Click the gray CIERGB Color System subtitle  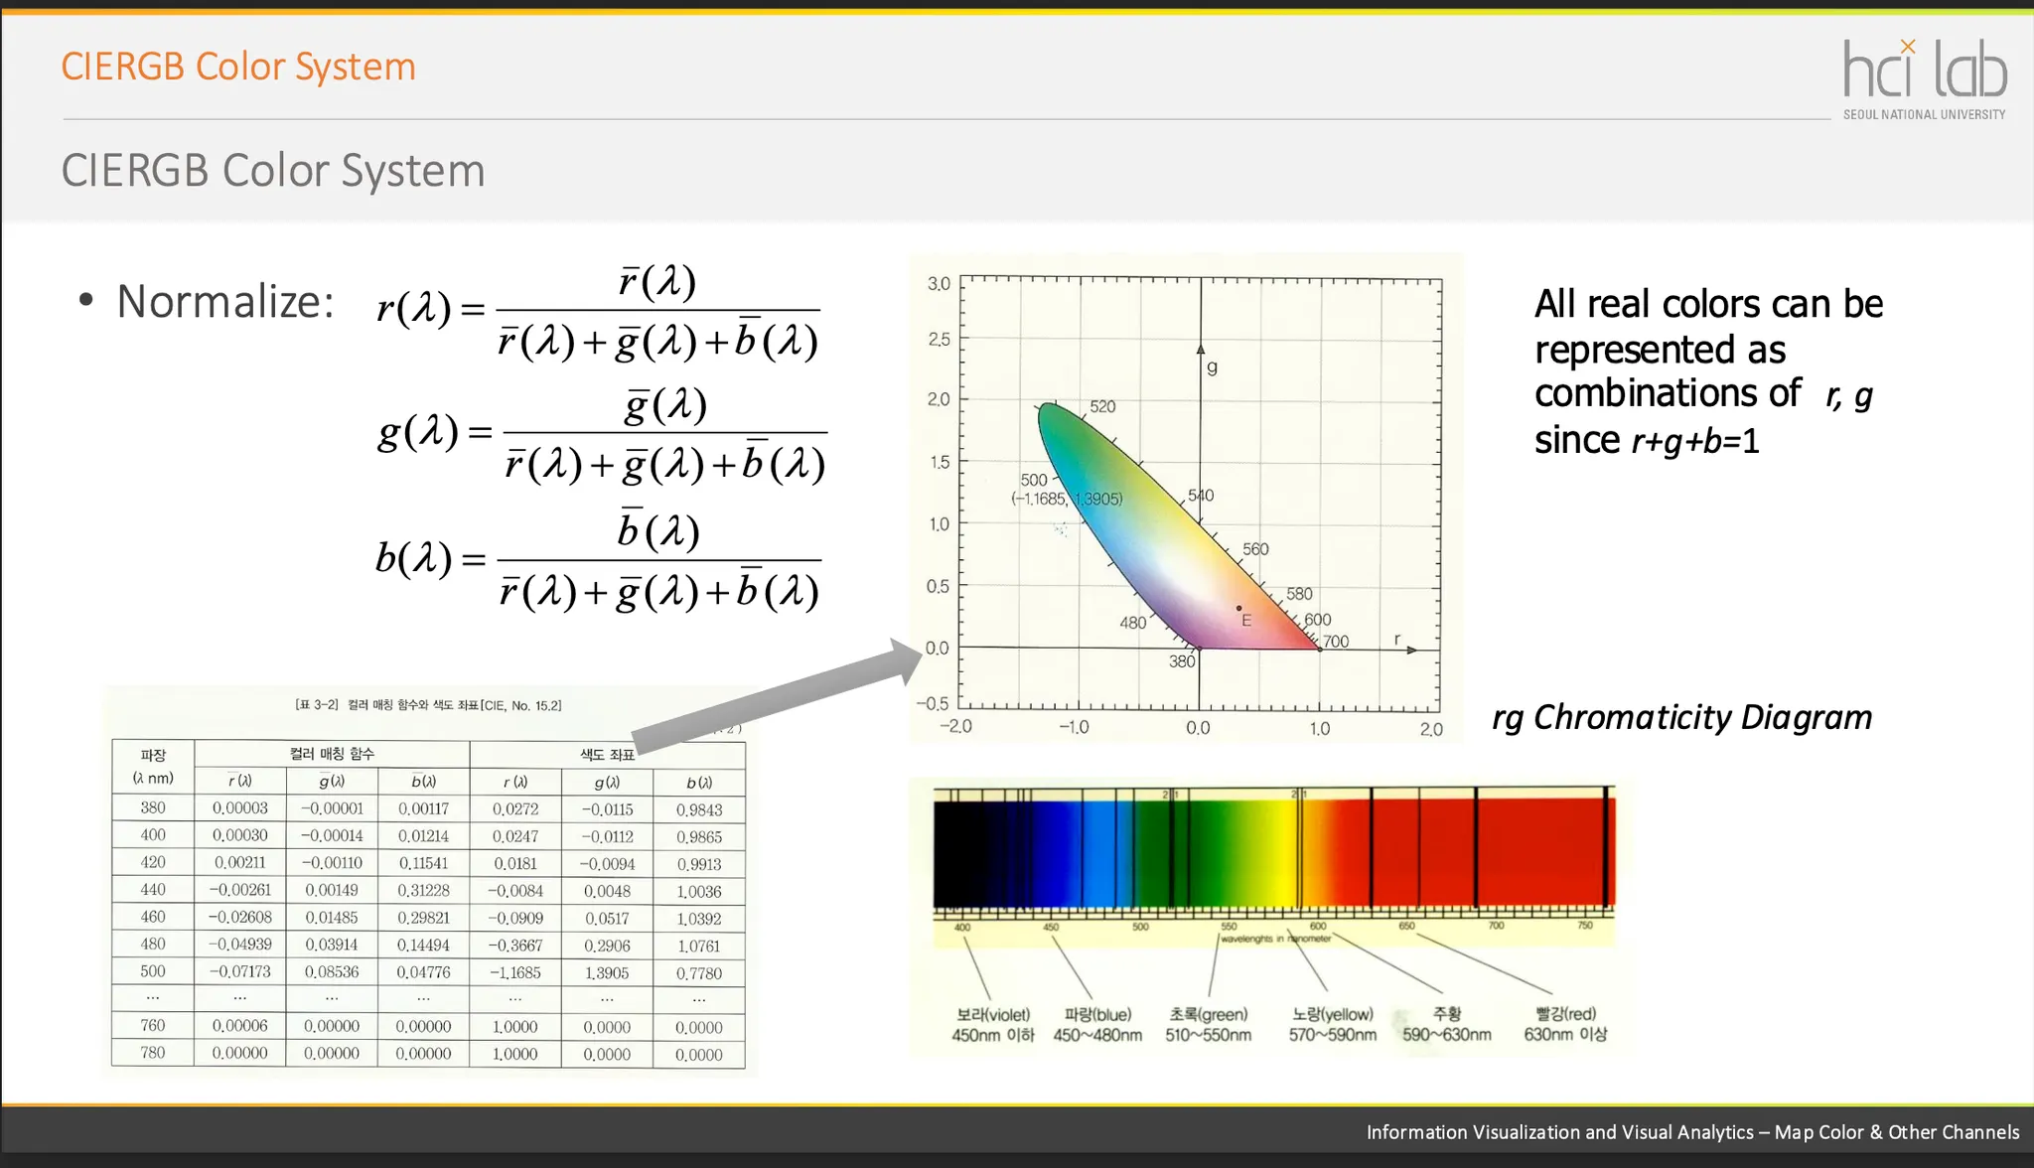pyautogui.click(x=273, y=171)
